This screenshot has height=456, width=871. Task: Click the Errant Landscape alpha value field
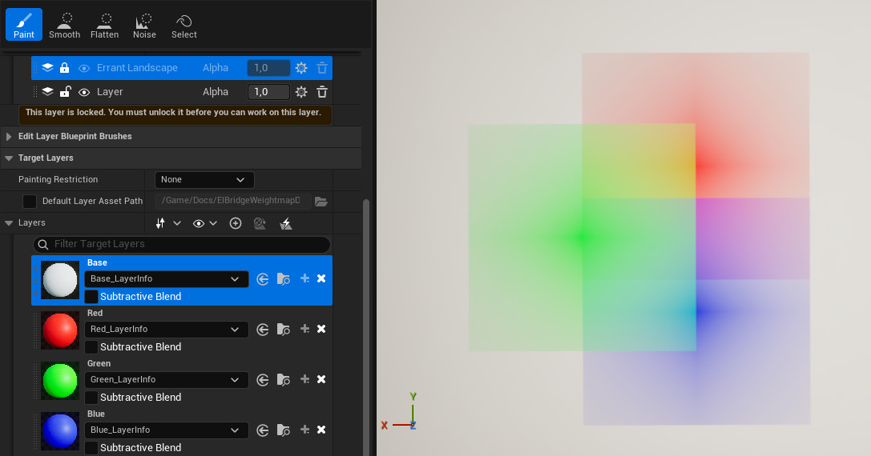tap(269, 68)
